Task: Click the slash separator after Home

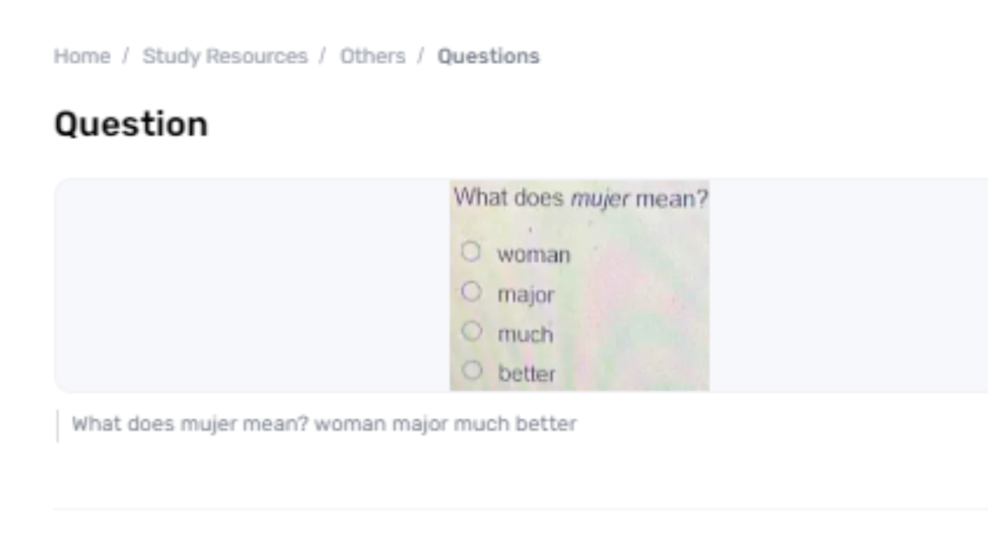Action: click(126, 56)
